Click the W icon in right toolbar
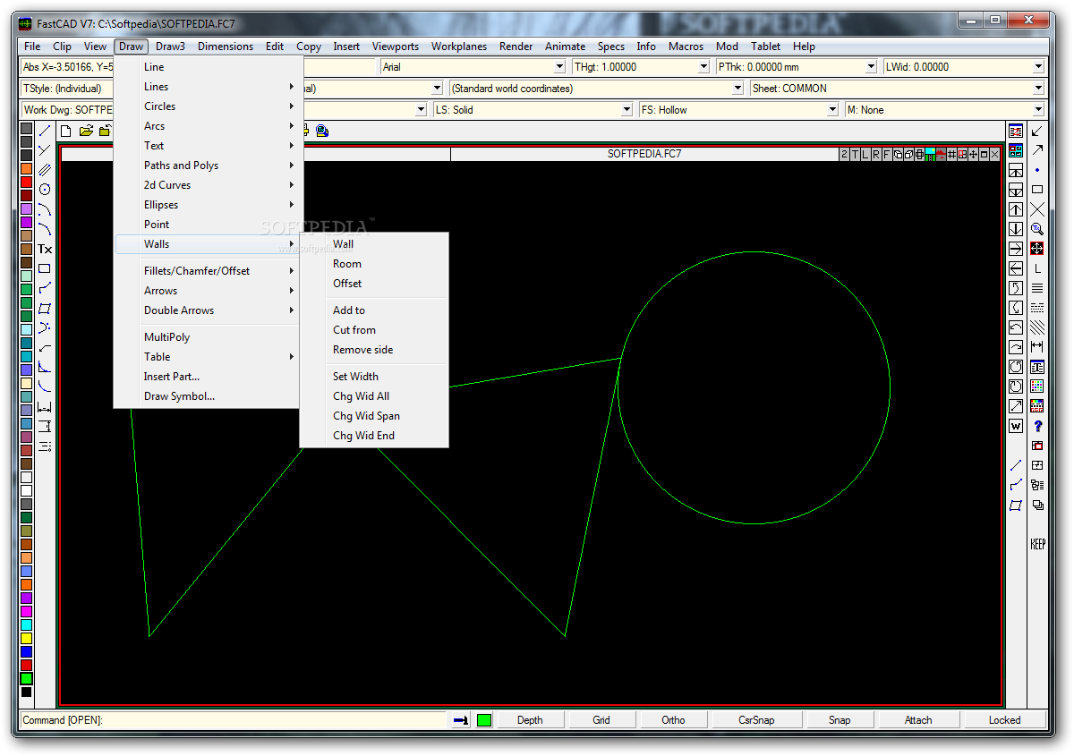The image size is (1074, 756). pyautogui.click(x=1016, y=426)
